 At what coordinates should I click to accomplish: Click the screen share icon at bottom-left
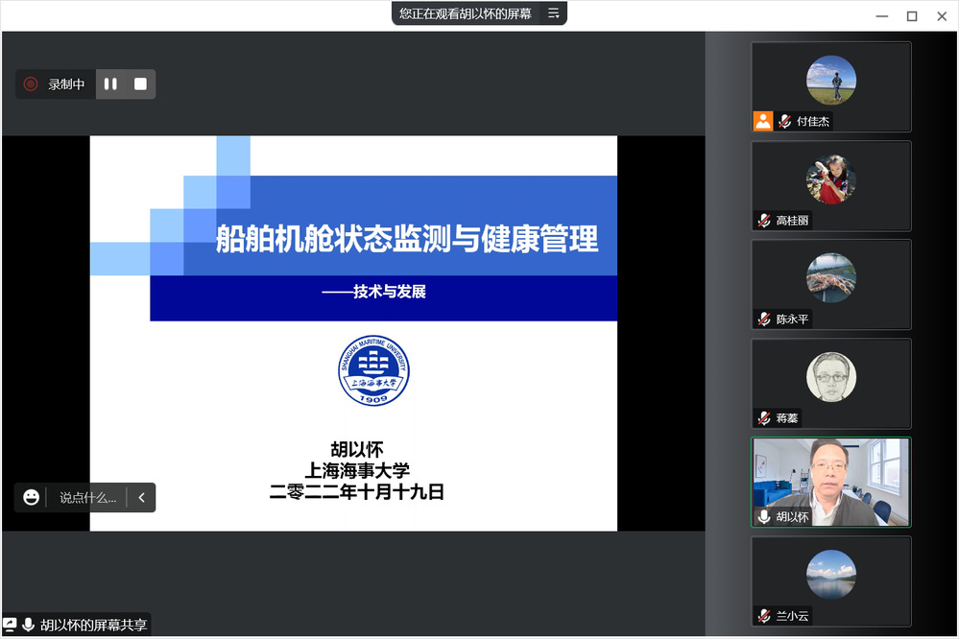(x=10, y=625)
